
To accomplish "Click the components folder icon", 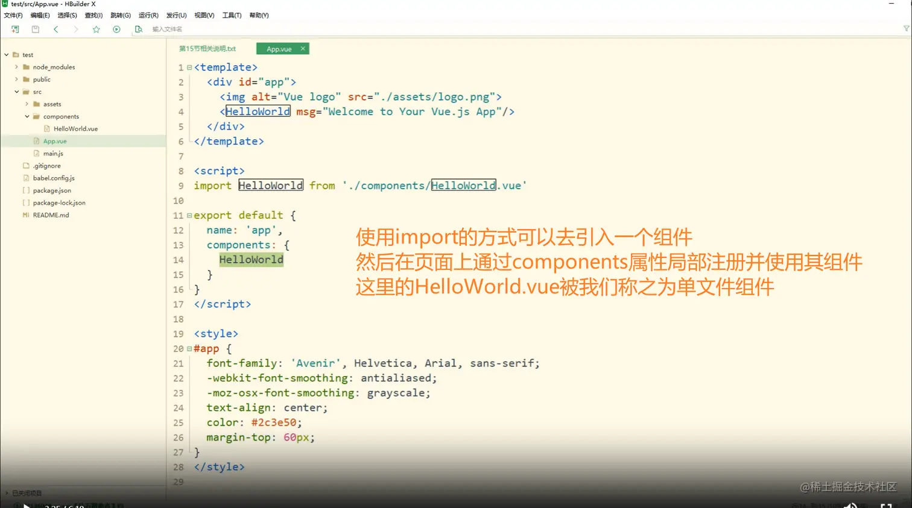I will (36, 116).
